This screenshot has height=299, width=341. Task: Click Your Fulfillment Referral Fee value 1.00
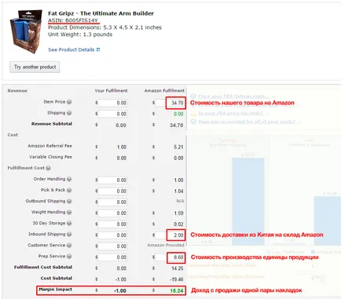(122, 147)
